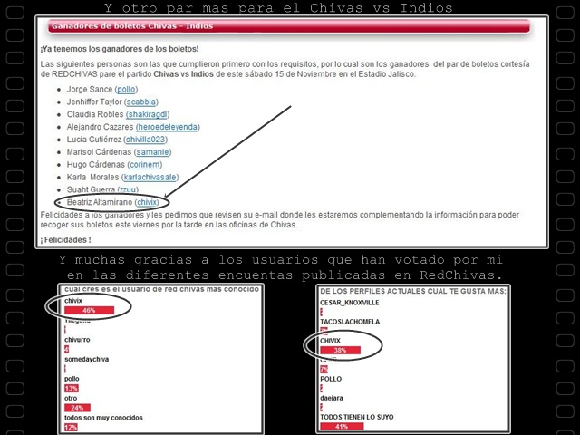Image resolution: width=580 pixels, height=435 pixels.
Task: Click the 38% bar under CHIVIX
Action: tap(341, 351)
